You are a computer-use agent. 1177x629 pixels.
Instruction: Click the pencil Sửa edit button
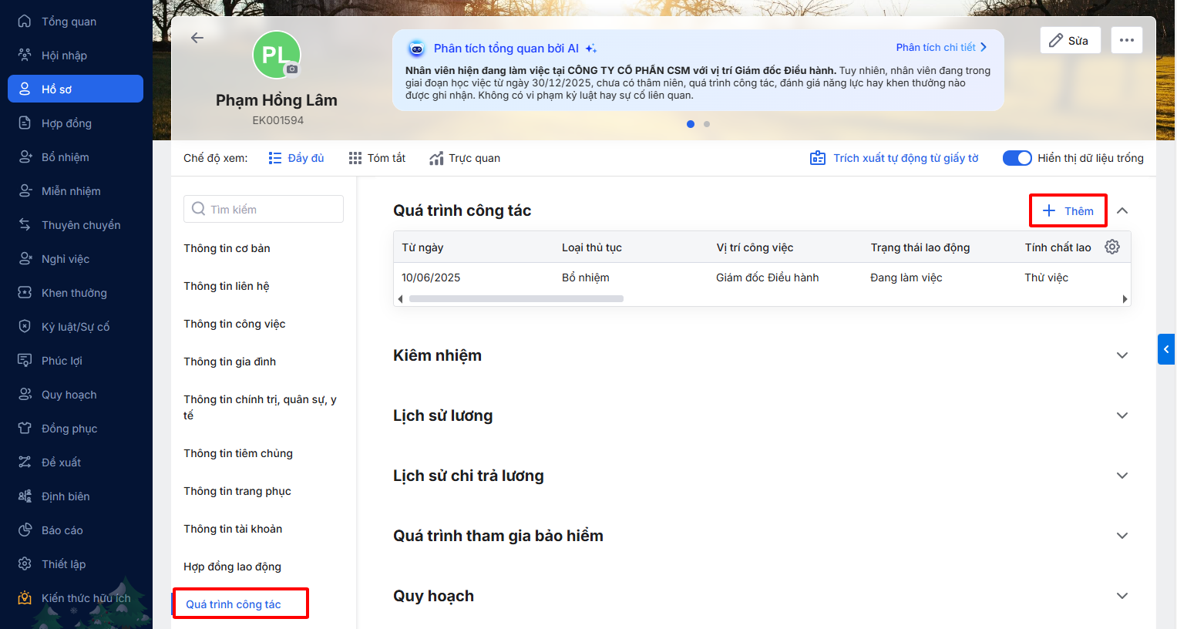[1070, 40]
